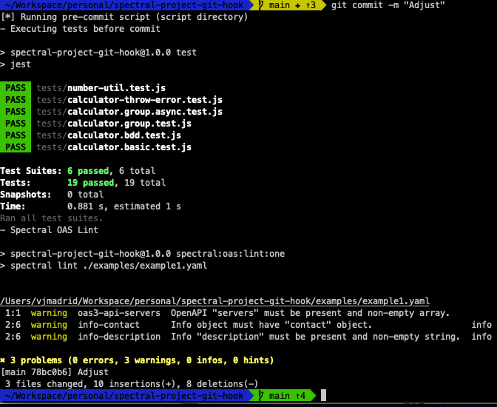Image resolution: width=497 pixels, height=407 pixels.
Task: Click 'Ran all test suites.' line
Action: 51,218
